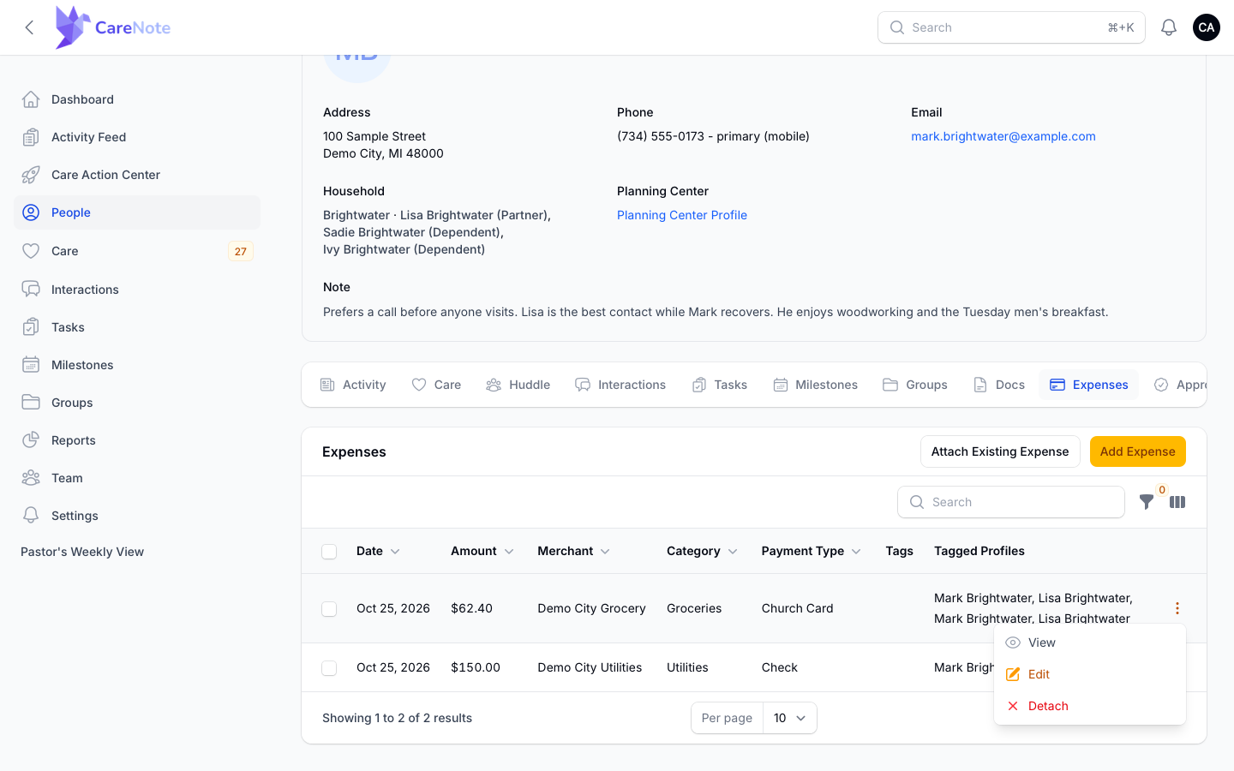Open Tasks in sidebar

pyautogui.click(x=137, y=327)
